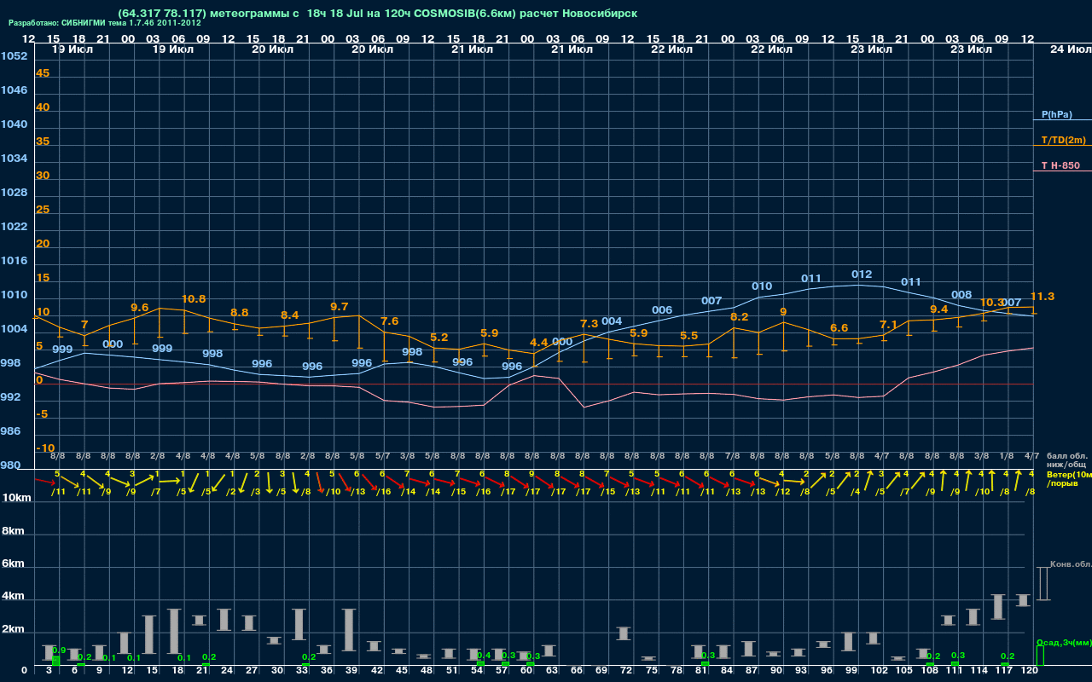
Task: Click forecast hour 72 on bottom axis
Action: tap(627, 671)
